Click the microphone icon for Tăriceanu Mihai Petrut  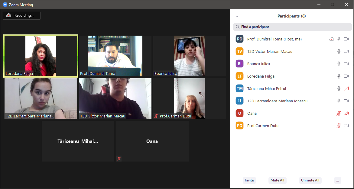pos(339,89)
